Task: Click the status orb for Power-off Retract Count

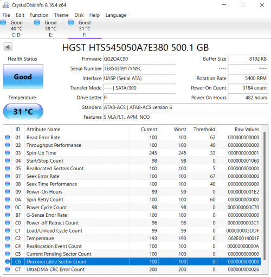Action: click(x=8, y=223)
